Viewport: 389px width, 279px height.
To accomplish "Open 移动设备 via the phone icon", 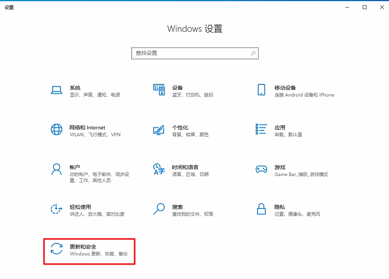I will point(261,90).
